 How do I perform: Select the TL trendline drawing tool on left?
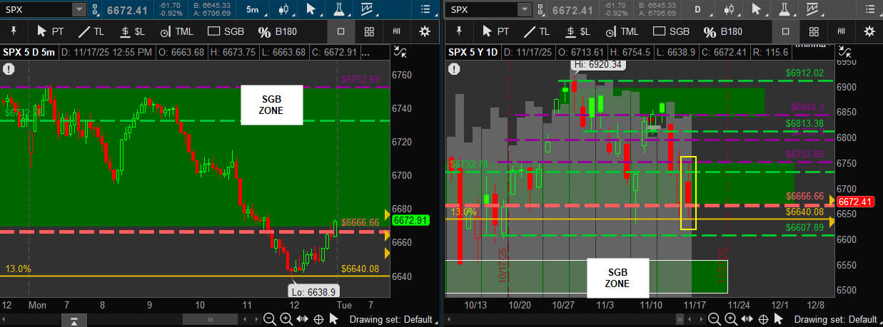[x=91, y=31]
